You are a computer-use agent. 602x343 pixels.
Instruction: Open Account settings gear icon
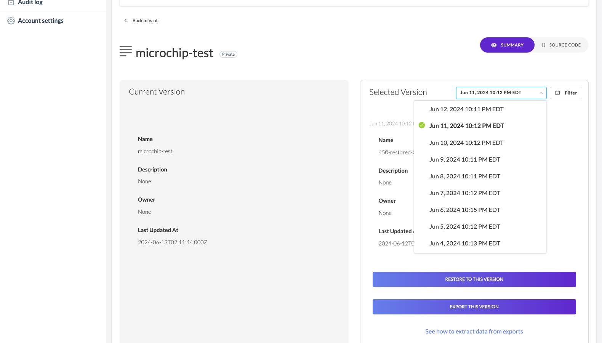point(11,21)
